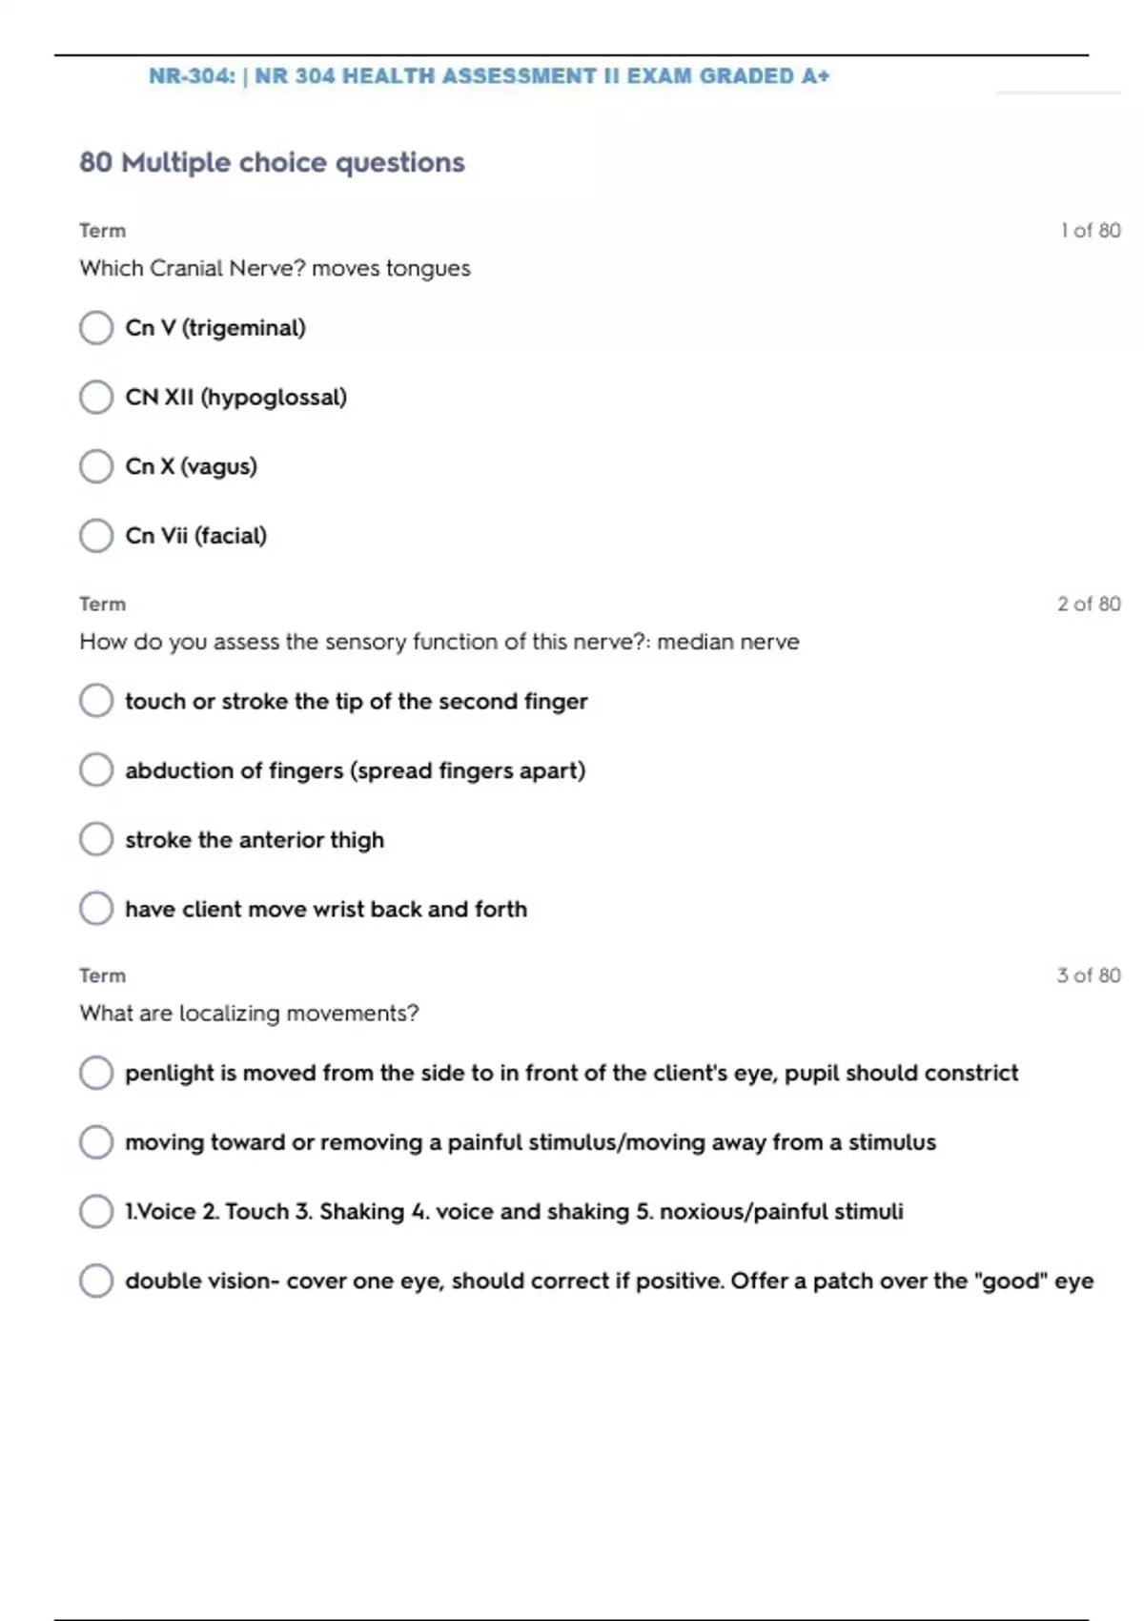Screen dimensions: 1144x1621
Task: Click the cranial nerve moves tongues question
Action: [275, 269]
